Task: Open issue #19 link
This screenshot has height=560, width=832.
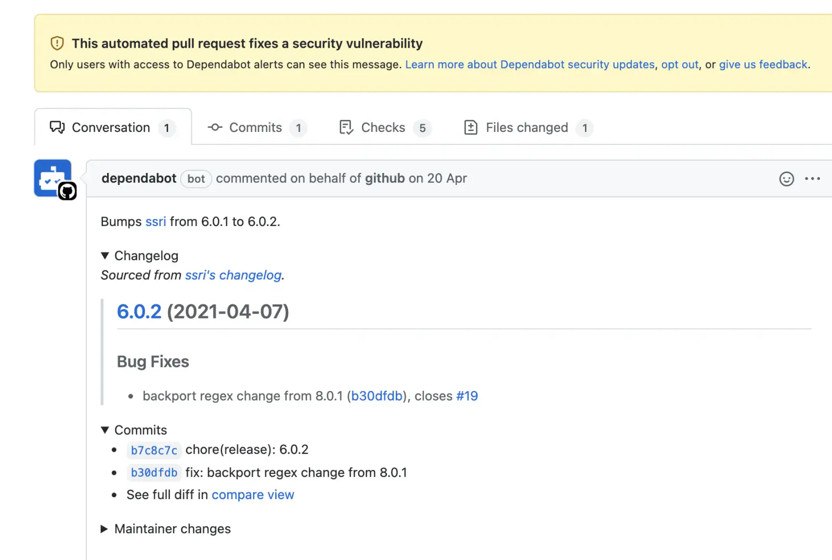Action: point(467,396)
